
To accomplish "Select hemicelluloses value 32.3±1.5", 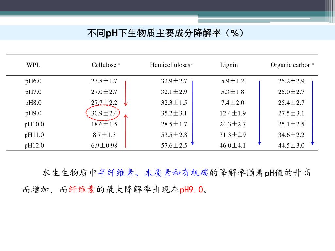I will (x=174, y=103).
